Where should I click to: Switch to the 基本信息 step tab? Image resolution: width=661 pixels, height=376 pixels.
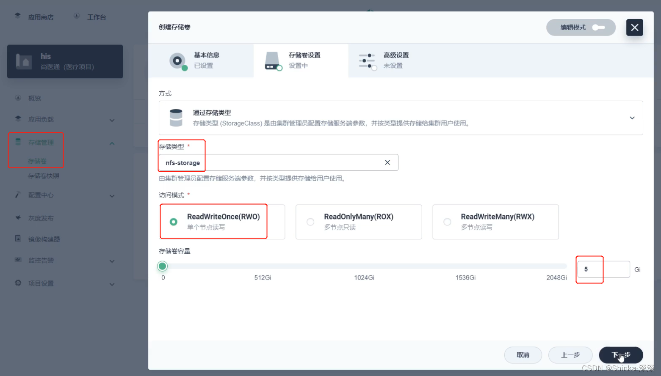click(201, 60)
